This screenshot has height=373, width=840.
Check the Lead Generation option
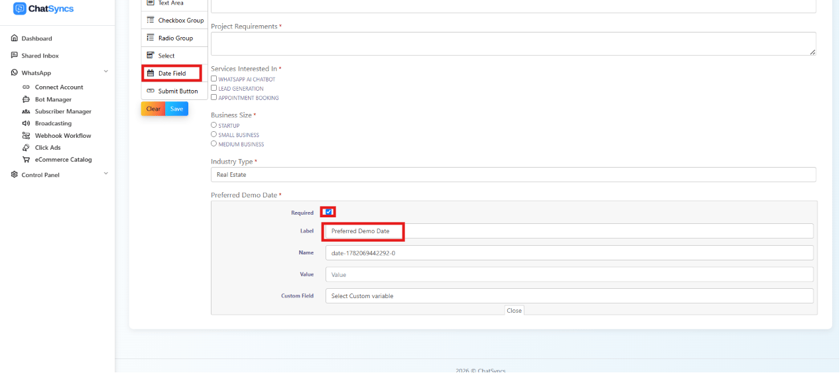coord(213,88)
